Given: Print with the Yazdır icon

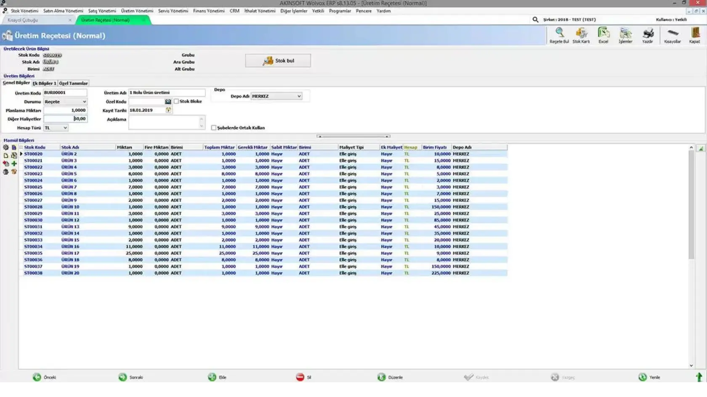Looking at the screenshot, I should [648, 35].
